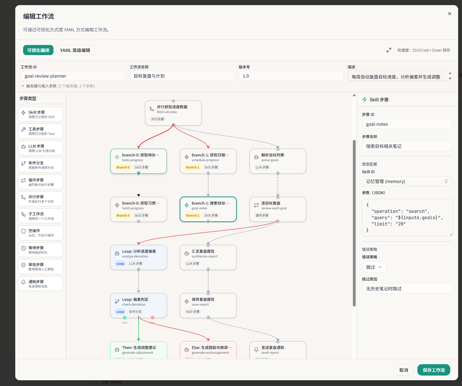Switch to YAML 高级编辑 tab
Screen dimensions: 462x386
point(75,50)
